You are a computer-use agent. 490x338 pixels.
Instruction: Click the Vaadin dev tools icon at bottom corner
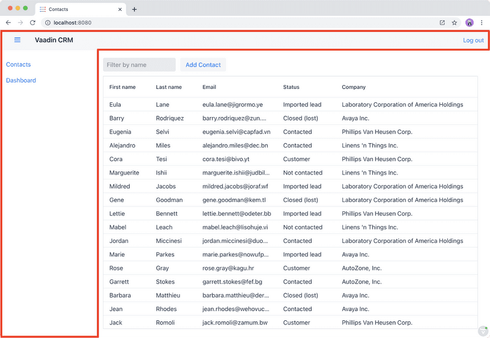[x=483, y=331]
